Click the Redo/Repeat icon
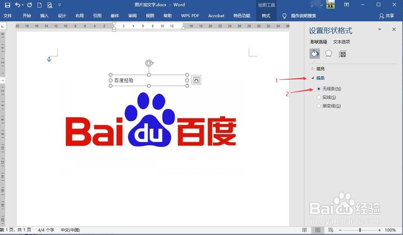This screenshot has width=403, height=235. click(x=29, y=5)
